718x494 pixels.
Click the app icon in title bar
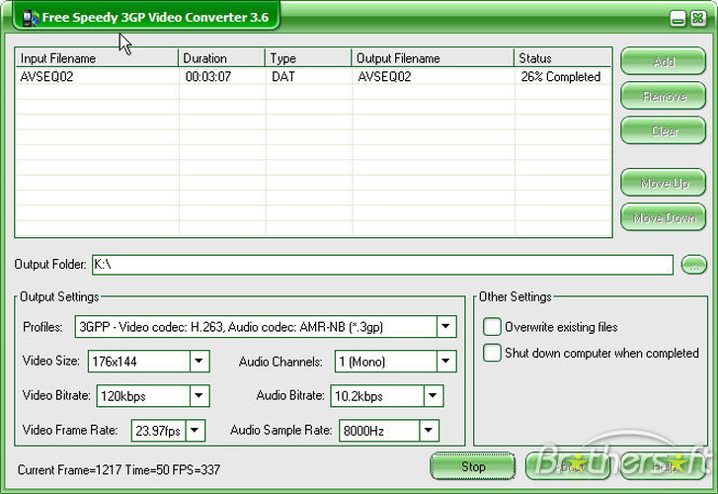tap(31, 18)
